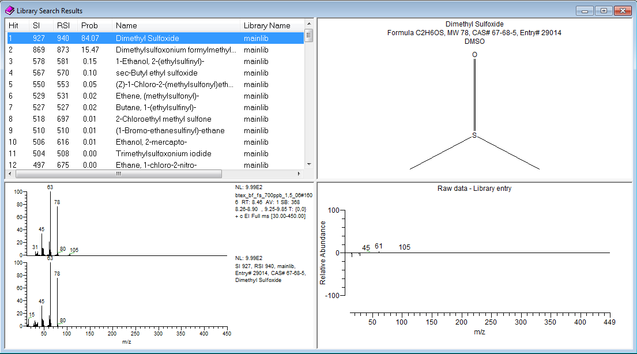Sort results by RSI column header

coord(63,26)
